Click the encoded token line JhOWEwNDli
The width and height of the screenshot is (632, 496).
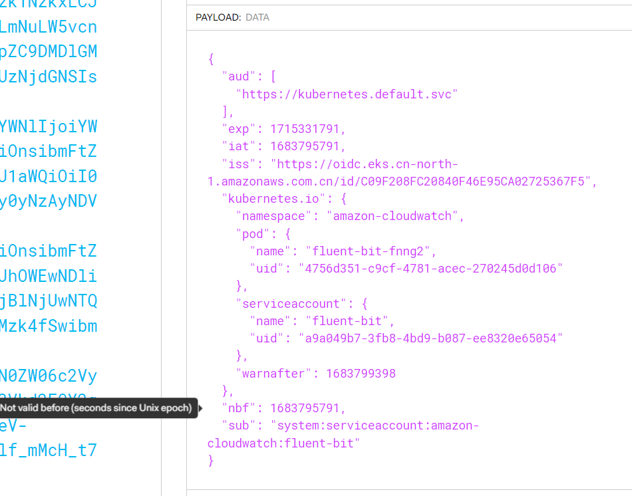click(x=49, y=276)
